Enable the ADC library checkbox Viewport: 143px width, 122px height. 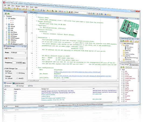pyautogui.click(x=124, y=71)
